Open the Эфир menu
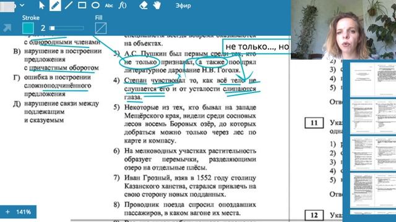This screenshot has height=222, width=396. (183, 6)
